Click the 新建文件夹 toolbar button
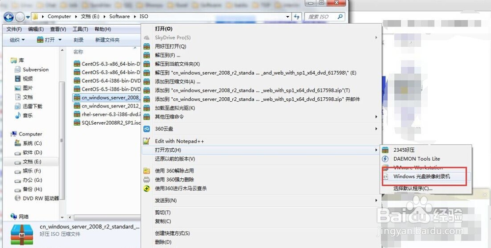This screenshot has width=491, height=248. (x=108, y=40)
